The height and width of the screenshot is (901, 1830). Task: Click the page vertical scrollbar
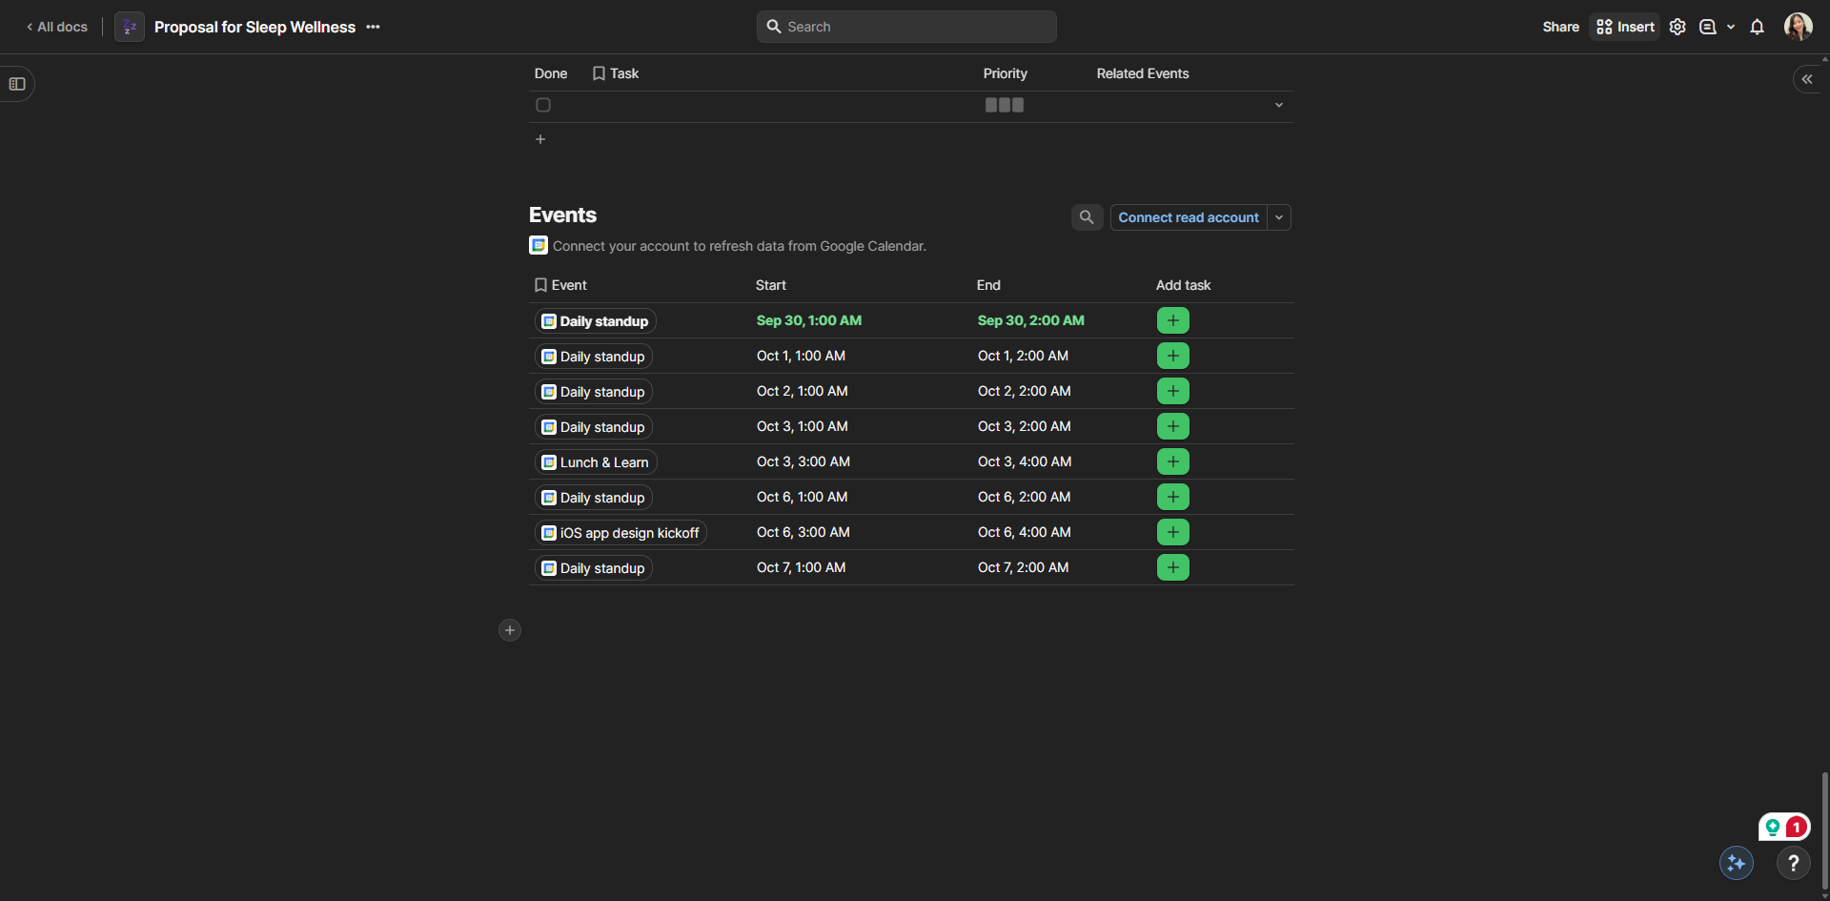(x=1824, y=829)
